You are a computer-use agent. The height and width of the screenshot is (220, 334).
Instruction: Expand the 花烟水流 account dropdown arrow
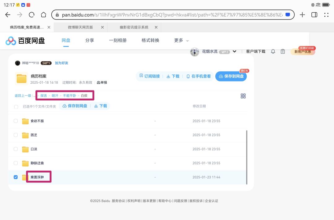pyautogui.click(x=234, y=51)
